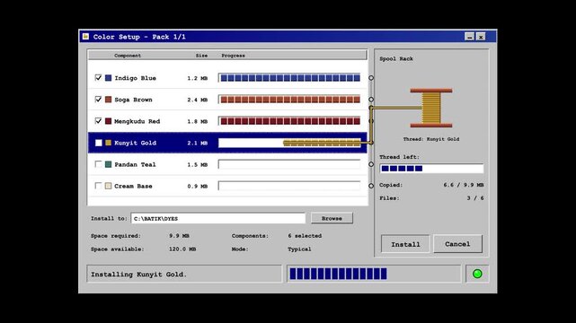Click the '6 selected' components value
576x323 pixels.
(305, 236)
